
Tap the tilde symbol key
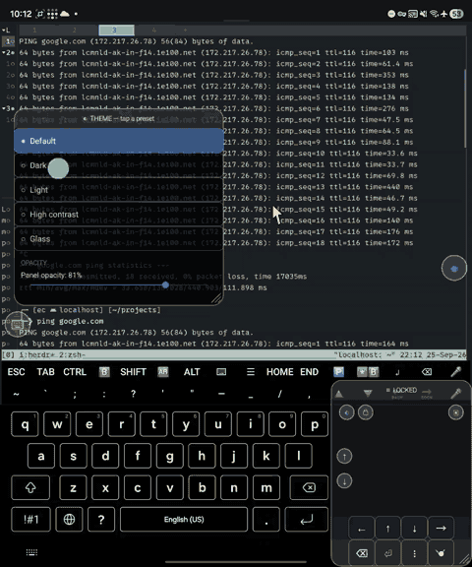17,394
